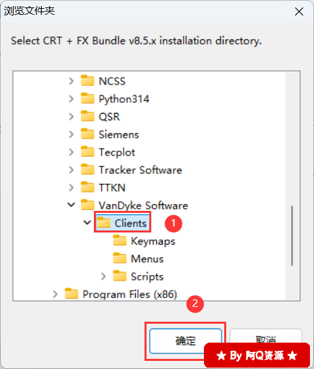Collapse the VanDyke Software folder

tap(72, 205)
